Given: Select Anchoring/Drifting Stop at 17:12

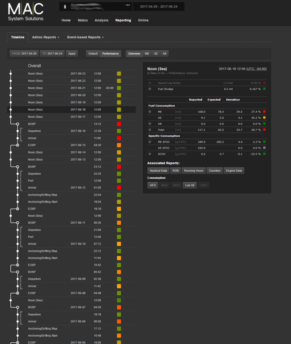Looking at the screenshot, I should 71,329.
